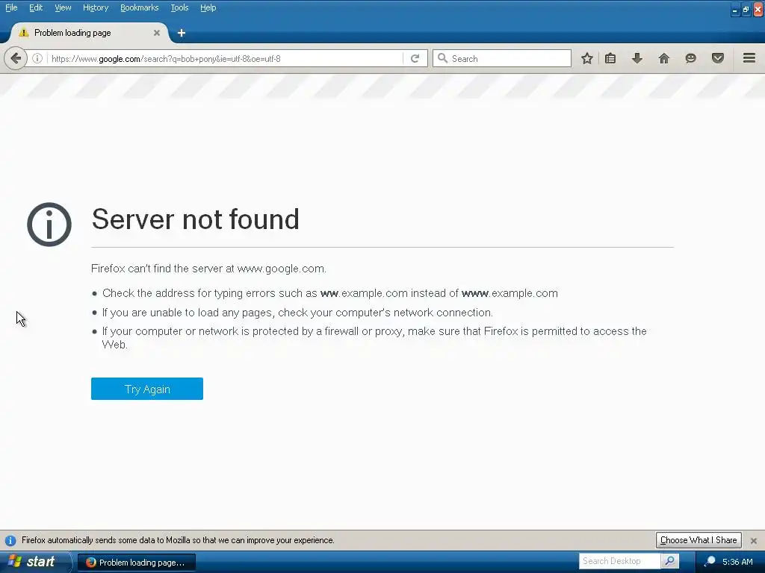Click Choose What I Share button
This screenshot has width=765, height=573.
pos(699,540)
